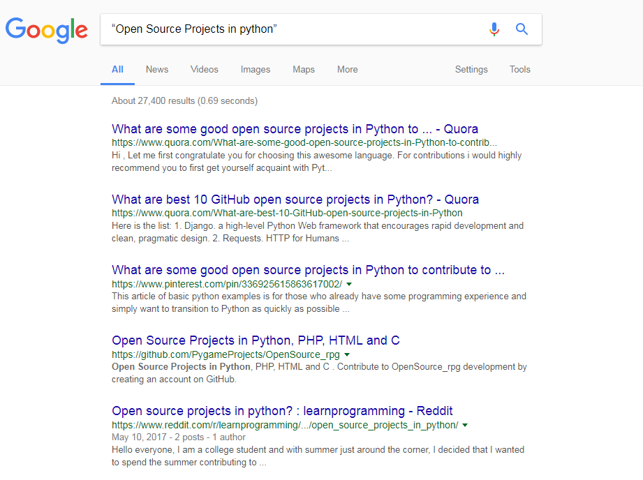Open Pinterest contribute to result title
The width and height of the screenshot is (643, 480).
tap(308, 270)
